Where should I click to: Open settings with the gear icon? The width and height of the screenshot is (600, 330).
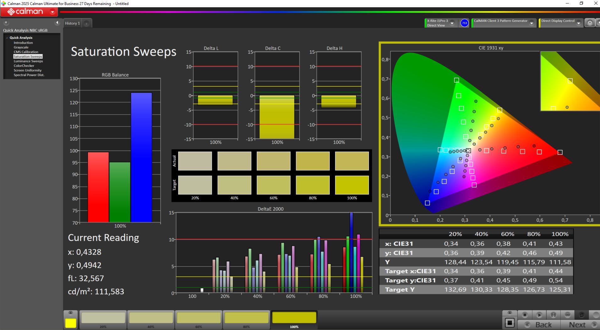(590, 23)
